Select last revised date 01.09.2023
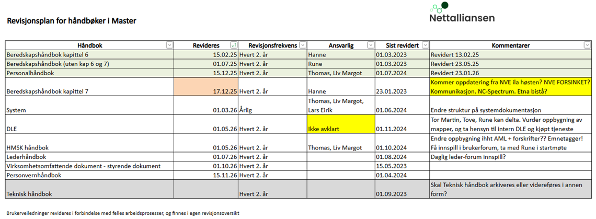This screenshot has width=596, height=219. tap(402, 189)
